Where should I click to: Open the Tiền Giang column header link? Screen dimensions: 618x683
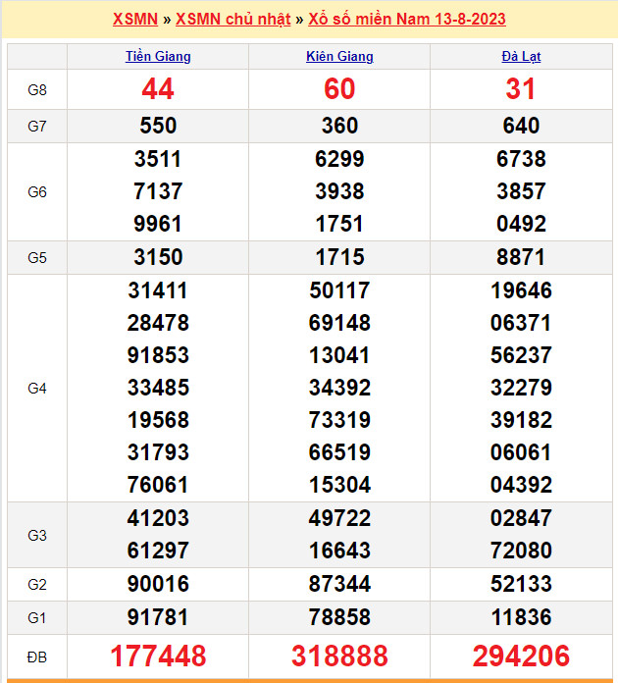tap(158, 56)
